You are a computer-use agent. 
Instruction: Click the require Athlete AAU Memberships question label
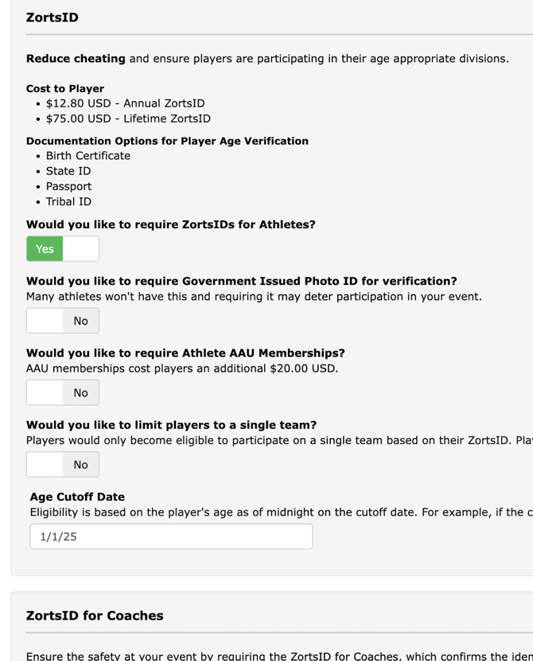(x=185, y=353)
